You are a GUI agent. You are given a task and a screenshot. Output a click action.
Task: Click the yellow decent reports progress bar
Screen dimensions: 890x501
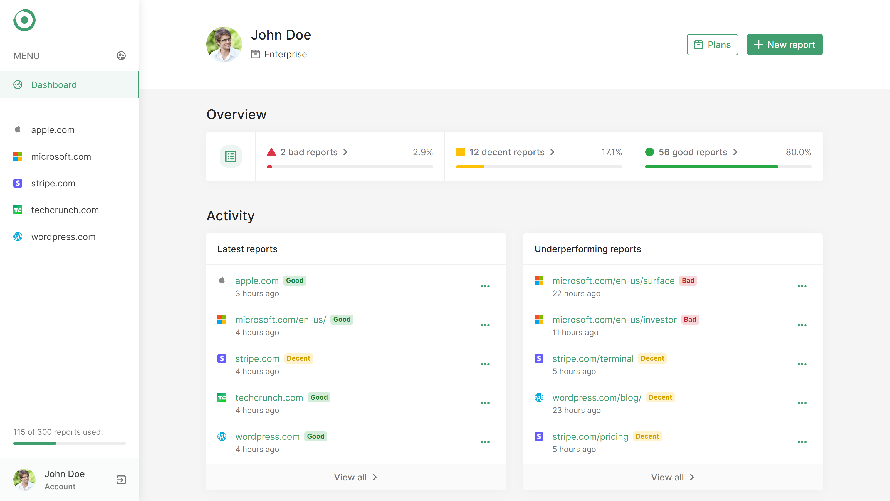point(539,167)
